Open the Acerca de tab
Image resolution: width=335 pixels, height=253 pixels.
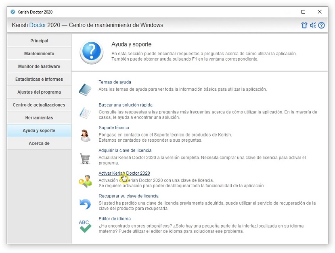click(x=39, y=143)
